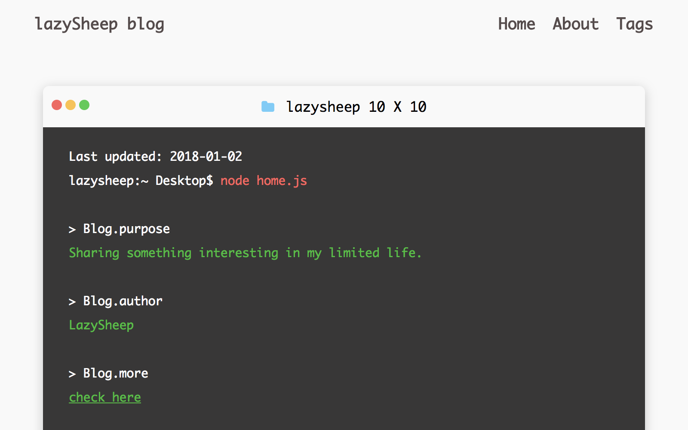This screenshot has width=688, height=430.
Task: Open the Tags page
Action: point(634,24)
